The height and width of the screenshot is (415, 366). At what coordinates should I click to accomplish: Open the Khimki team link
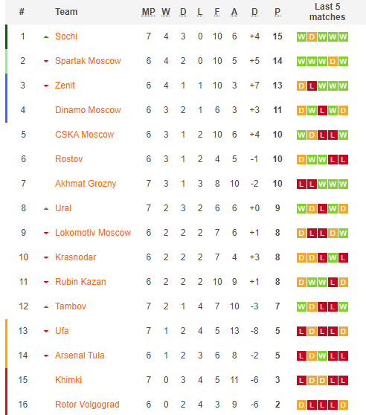point(68,380)
